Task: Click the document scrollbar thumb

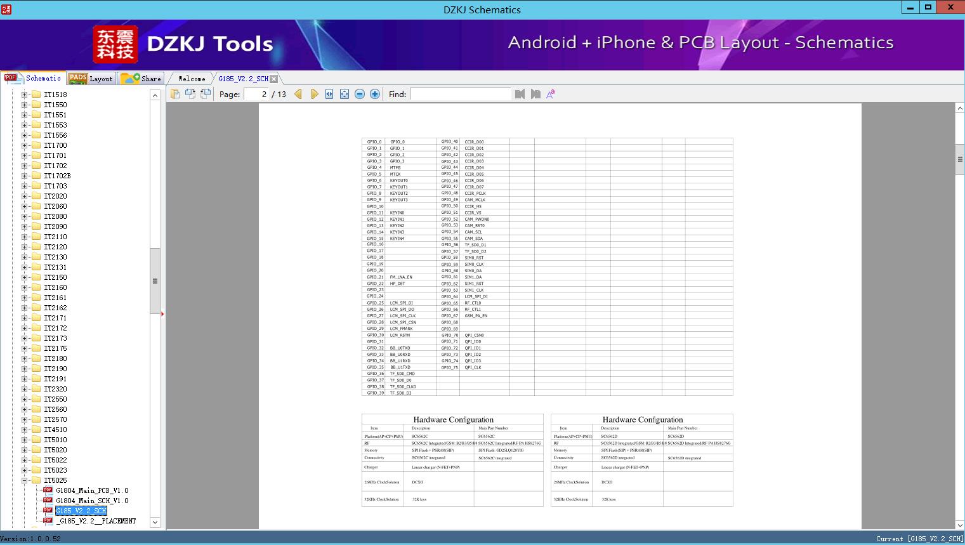Action: coord(960,159)
